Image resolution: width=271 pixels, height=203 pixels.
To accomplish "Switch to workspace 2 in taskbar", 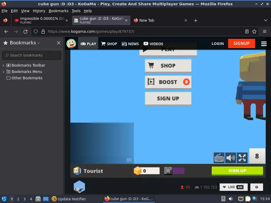I will [x=18, y=199].
